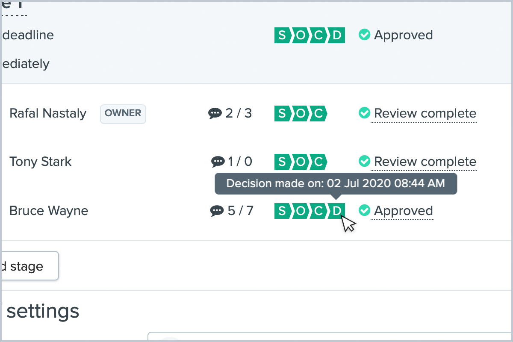Click Tony Stark's comment bubble icon
Image resolution: width=513 pixels, height=342 pixels.
tap(218, 162)
